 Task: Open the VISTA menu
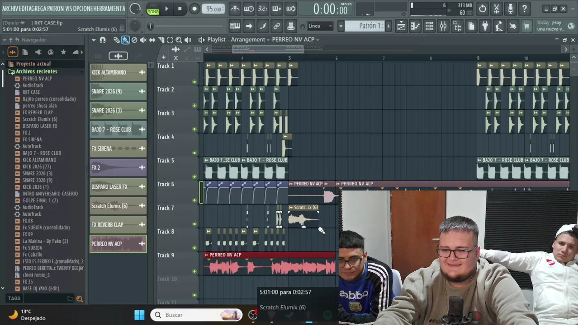[x=68, y=9]
